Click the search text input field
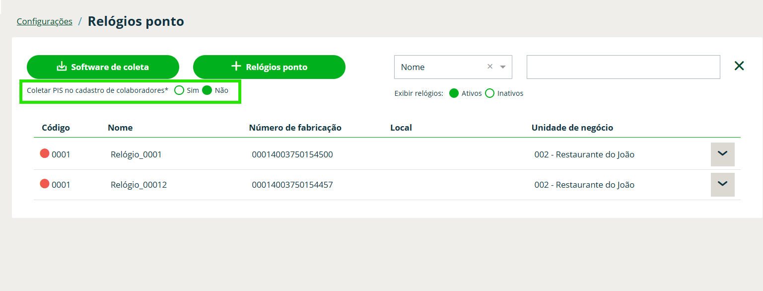This screenshot has width=763, height=291. point(623,67)
